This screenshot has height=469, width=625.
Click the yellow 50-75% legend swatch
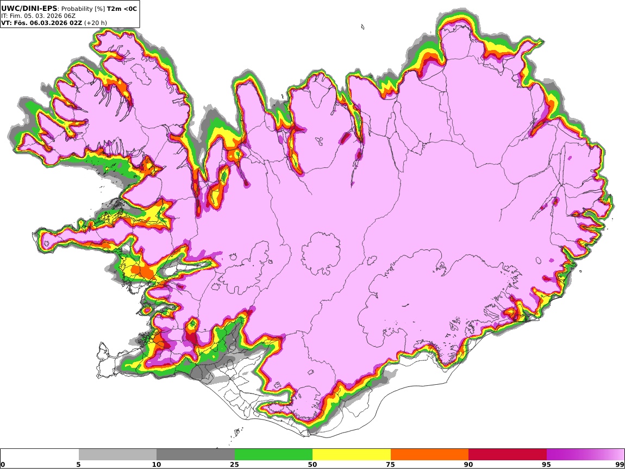[x=352, y=454]
